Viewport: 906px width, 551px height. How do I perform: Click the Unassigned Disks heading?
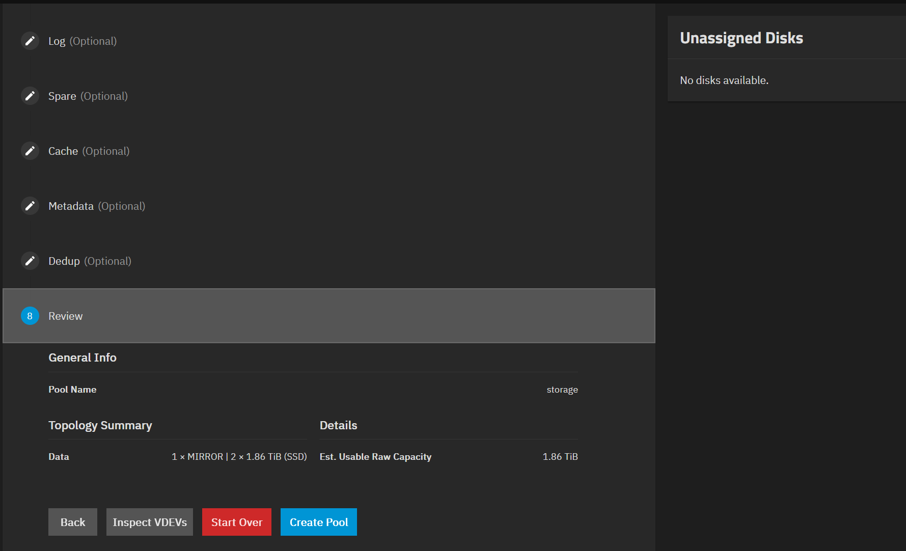tap(742, 38)
